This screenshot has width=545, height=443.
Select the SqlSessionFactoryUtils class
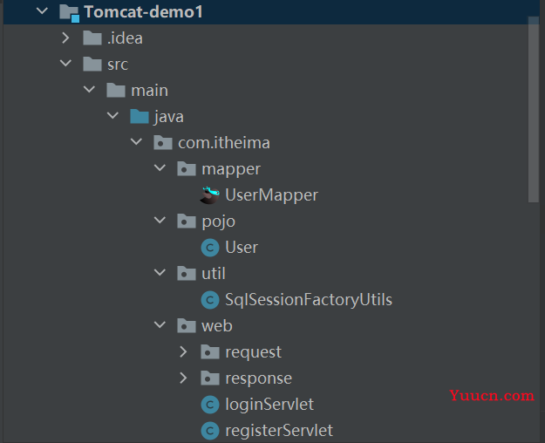309,300
